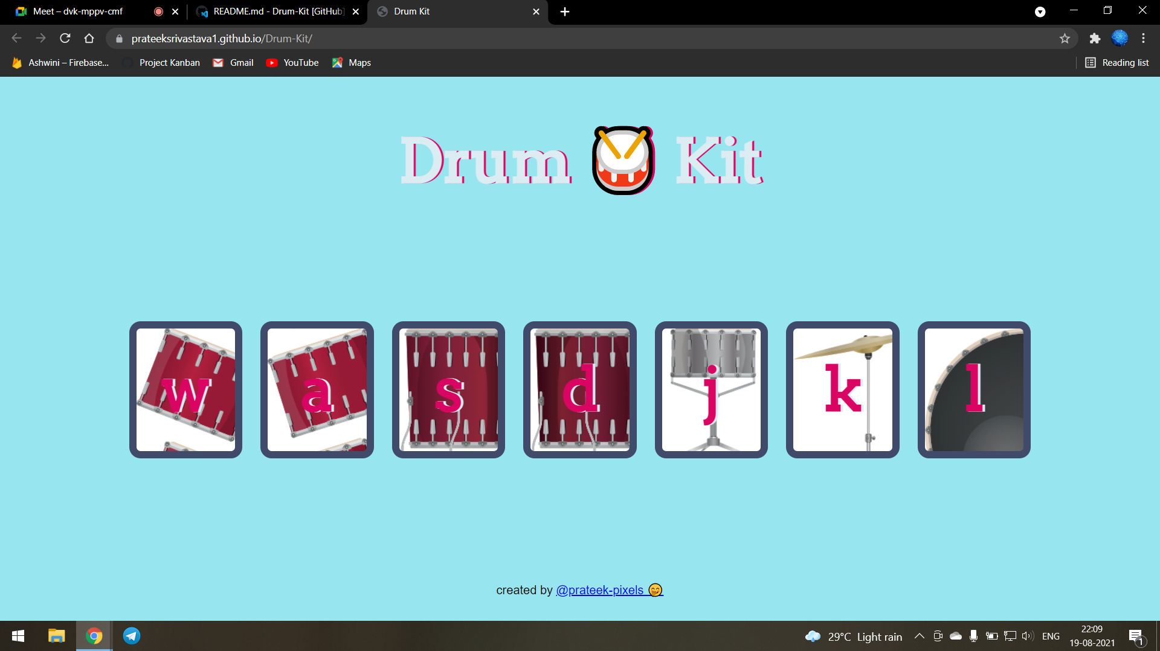Open the Chrome profile avatar
The width and height of the screenshot is (1160, 651).
coord(1120,38)
